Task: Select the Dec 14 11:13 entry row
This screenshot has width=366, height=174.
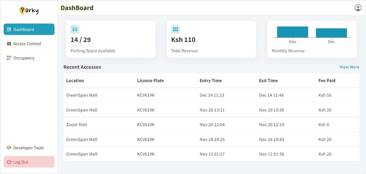Action: 212,95
